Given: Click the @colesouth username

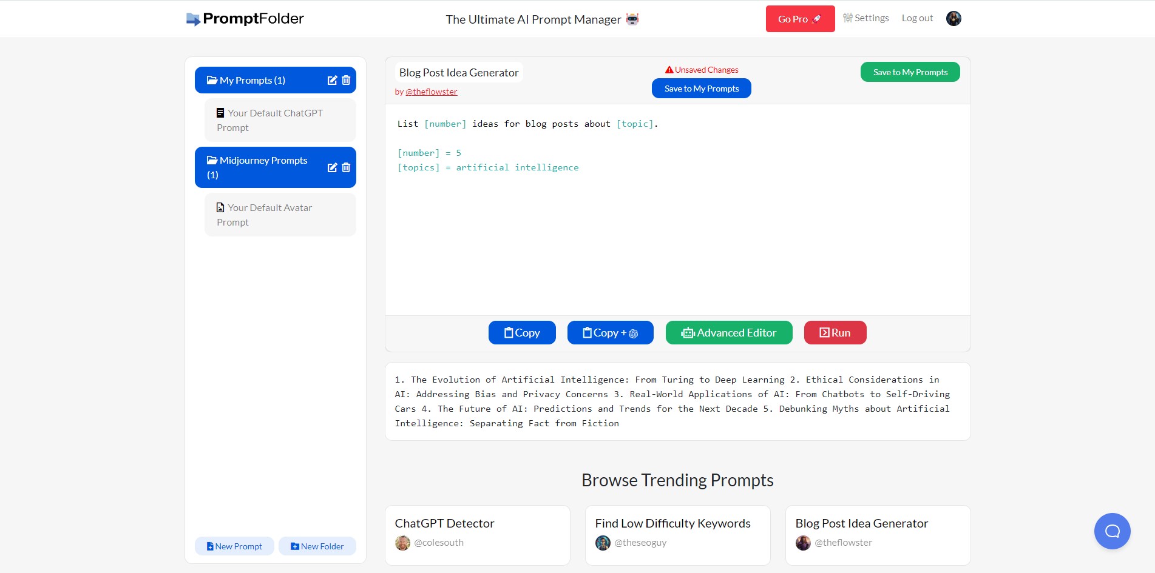Looking at the screenshot, I should 439,543.
